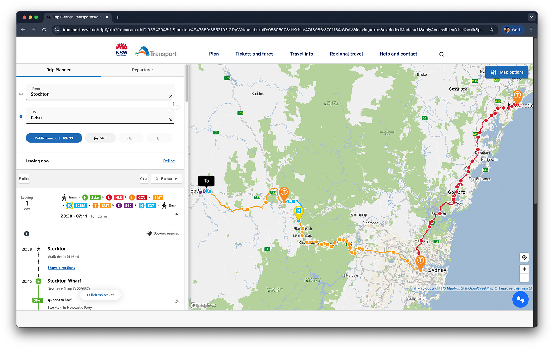This screenshot has width=554, height=349.
Task: Expand the browser tab search dropdown
Action: [x=531, y=17]
